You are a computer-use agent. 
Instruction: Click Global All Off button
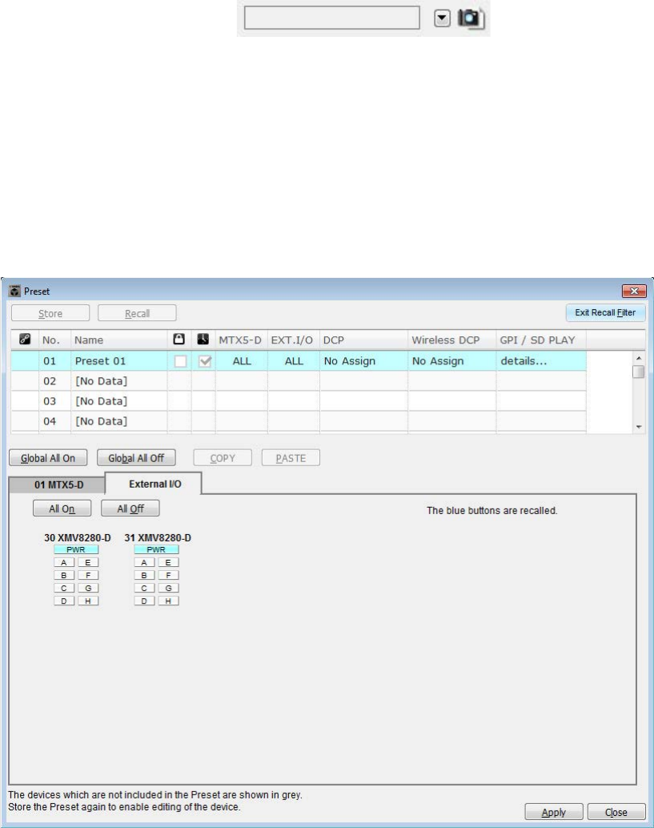(x=136, y=458)
